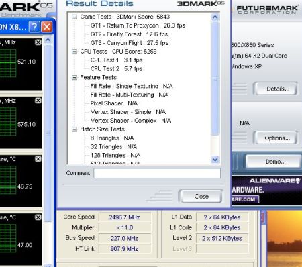Collapse the Batch Size Tests node

tap(74, 129)
